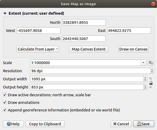The height and width of the screenshot is (130, 157).
Task: Disable Append georeference information checkbox
Action: click(x=5, y=110)
